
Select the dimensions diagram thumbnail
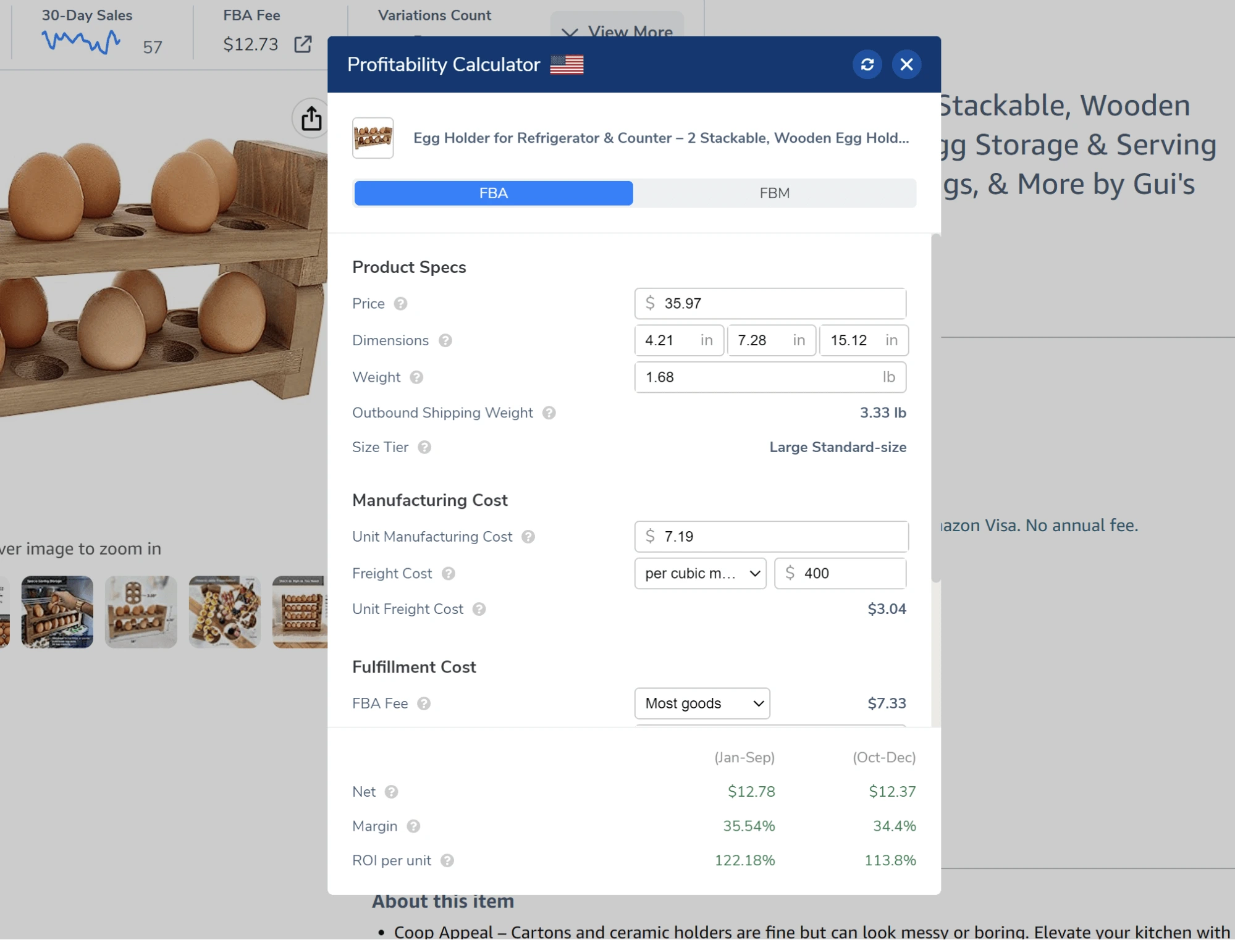pos(141,612)
